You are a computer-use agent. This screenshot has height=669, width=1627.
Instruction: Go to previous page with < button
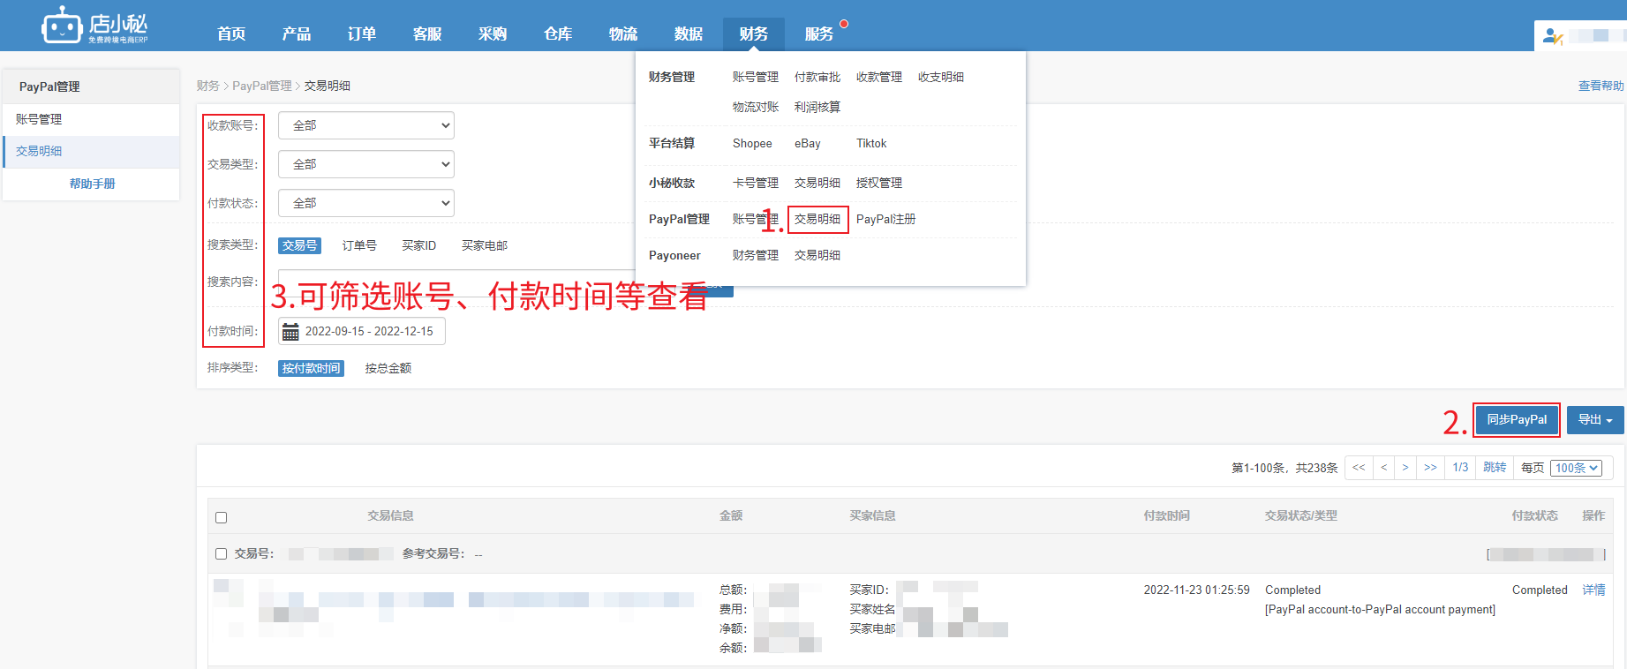click(1383, 468)
